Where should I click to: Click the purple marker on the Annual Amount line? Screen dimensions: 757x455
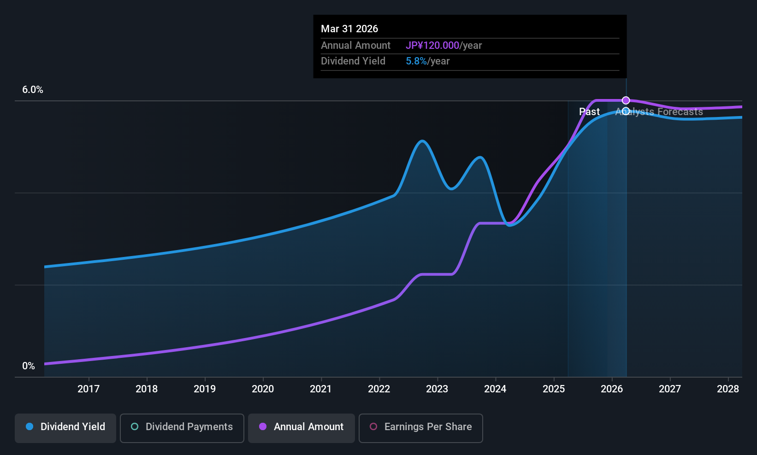click(626, 100)
